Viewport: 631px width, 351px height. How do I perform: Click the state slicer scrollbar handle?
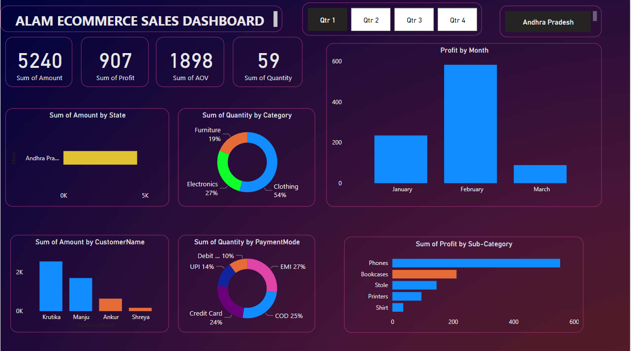click(595, 16)
